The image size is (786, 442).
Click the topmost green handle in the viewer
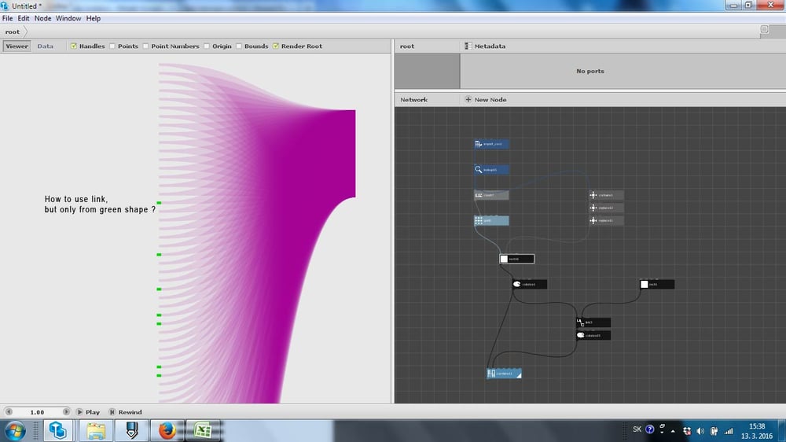[159, 203]
